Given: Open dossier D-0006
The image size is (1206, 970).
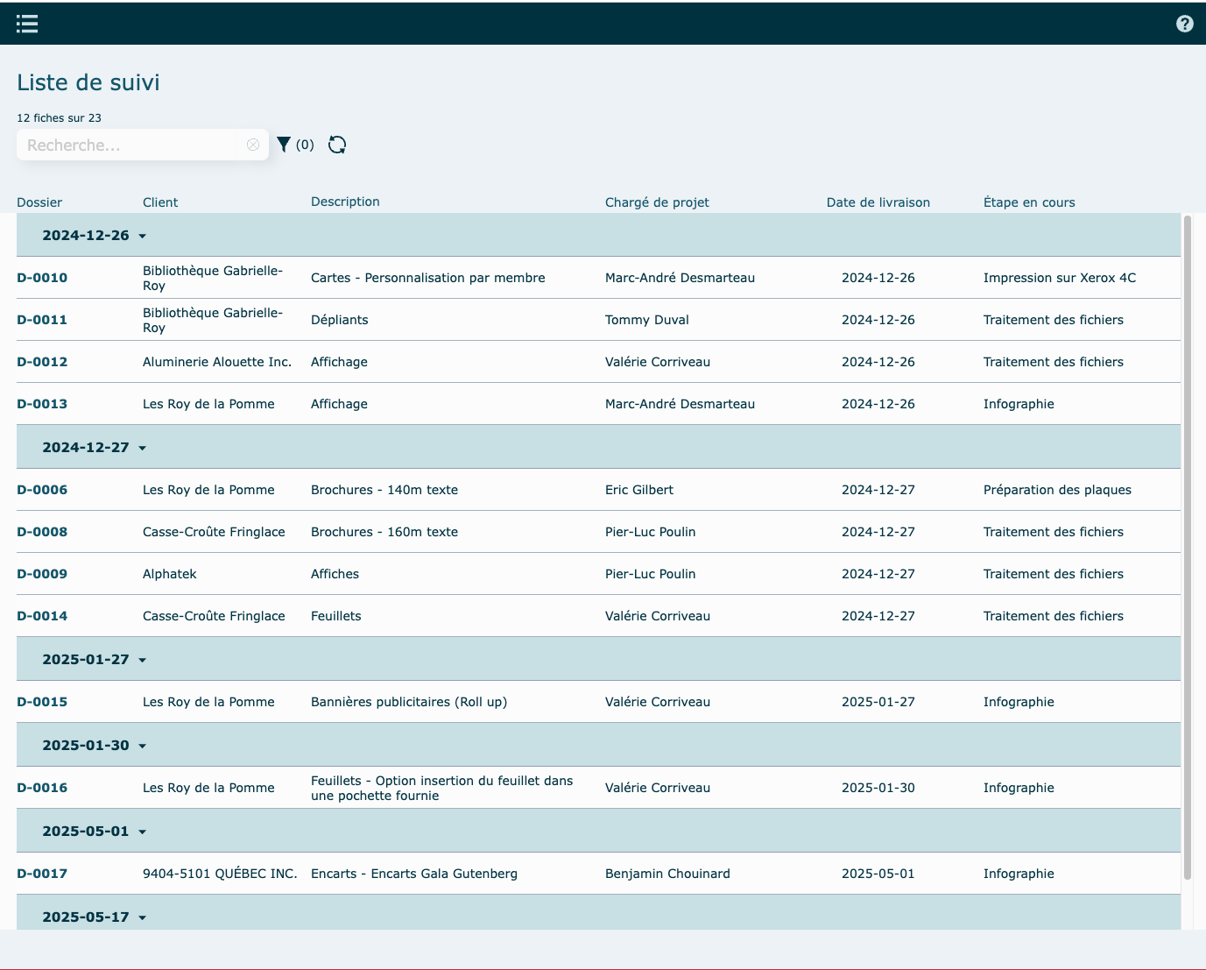Looking at the screenshot, I should pyautogui.click(x=42, y=490).
